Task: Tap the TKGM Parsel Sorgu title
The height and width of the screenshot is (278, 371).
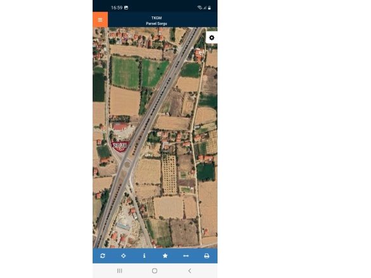Action: pos(157,21)
